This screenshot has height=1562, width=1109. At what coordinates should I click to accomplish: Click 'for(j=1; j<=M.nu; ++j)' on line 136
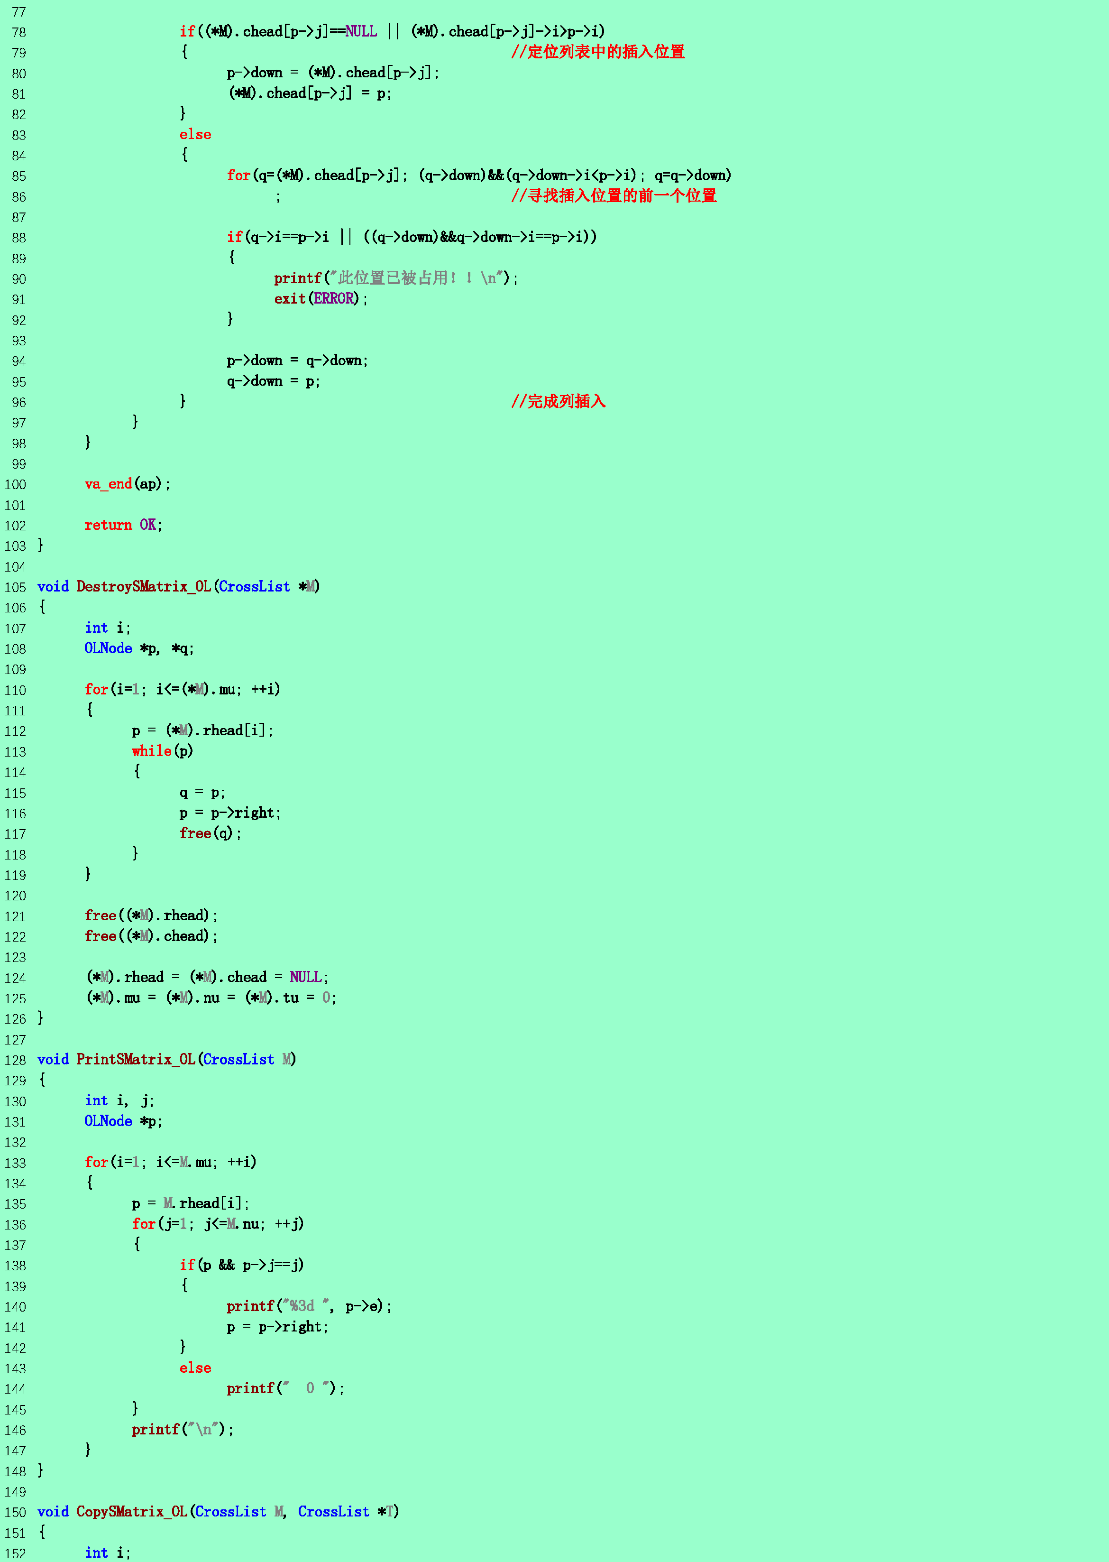218,1224
